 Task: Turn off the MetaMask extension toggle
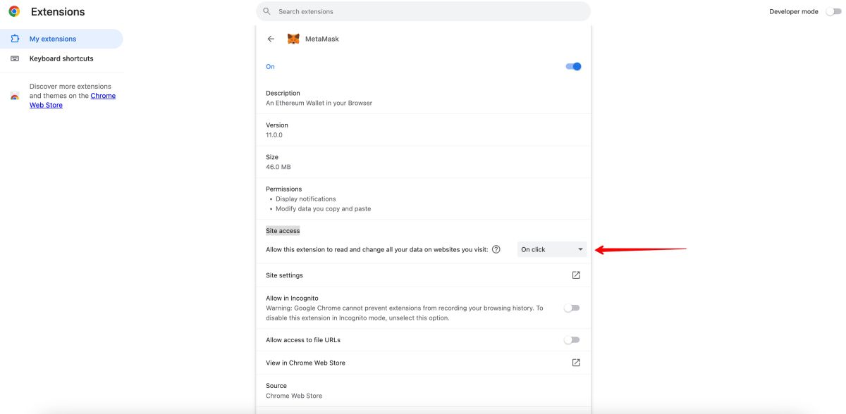click(573, 66)
